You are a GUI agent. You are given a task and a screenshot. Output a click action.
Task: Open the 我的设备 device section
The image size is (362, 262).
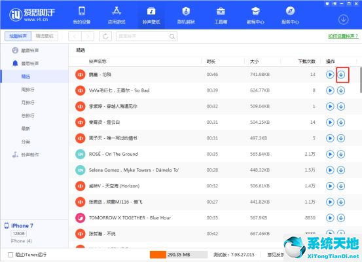[82, 15]
